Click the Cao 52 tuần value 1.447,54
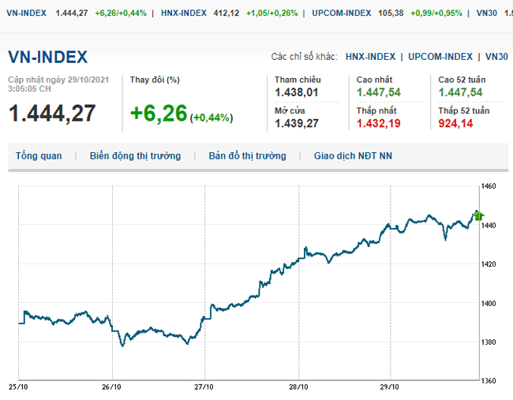Screen dimensions: 513x400 click(x=461, y=92)
